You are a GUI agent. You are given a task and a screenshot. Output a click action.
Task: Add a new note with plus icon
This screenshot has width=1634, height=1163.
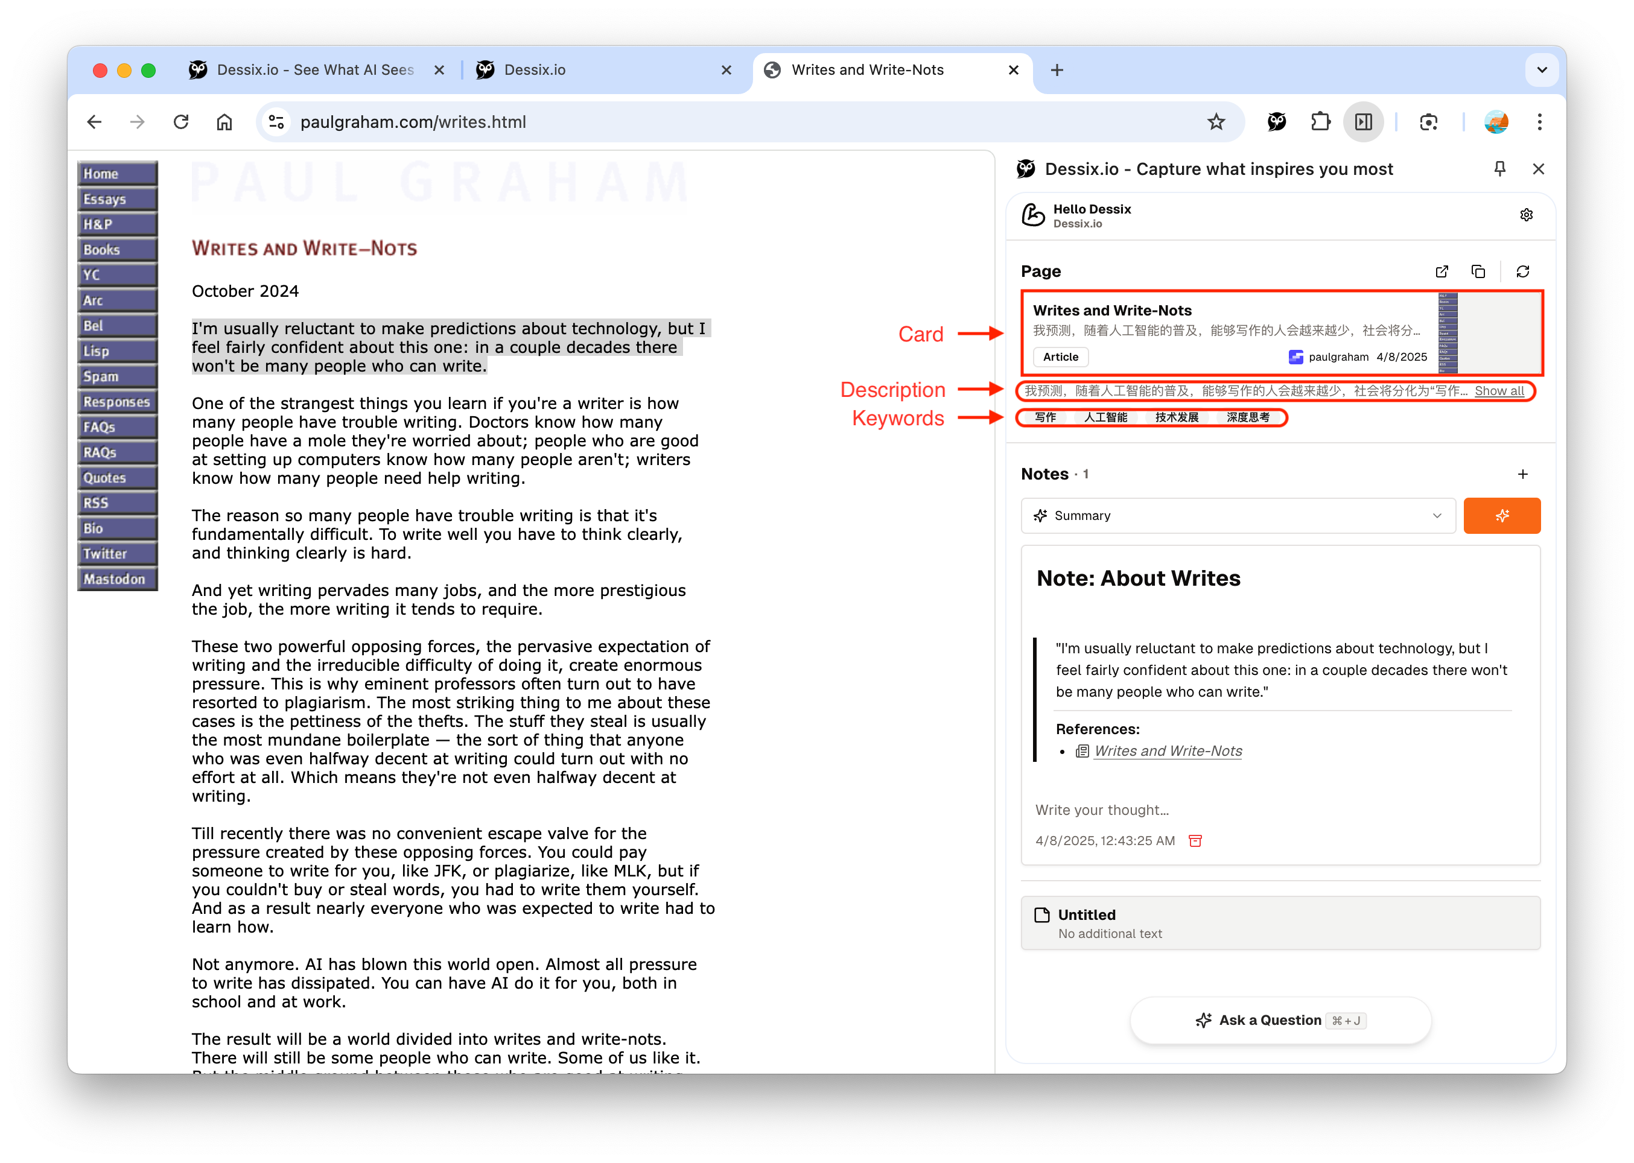coord(1522,474)
